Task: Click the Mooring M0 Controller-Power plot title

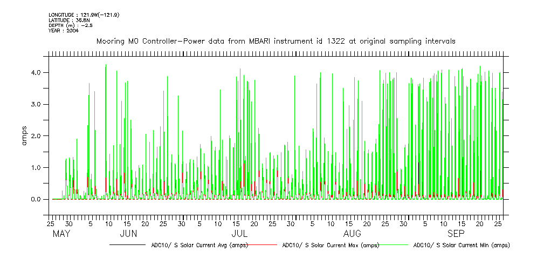Action: (276, 41)
